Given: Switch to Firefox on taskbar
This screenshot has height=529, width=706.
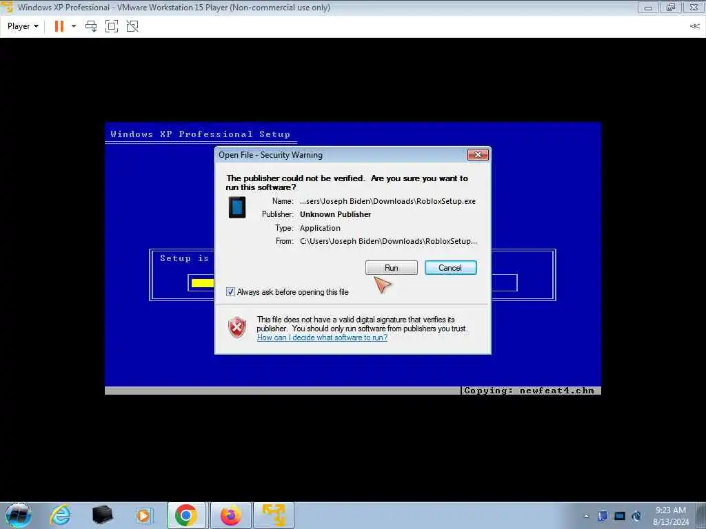Looking at the screenshot, I should (x=230, y=515).
